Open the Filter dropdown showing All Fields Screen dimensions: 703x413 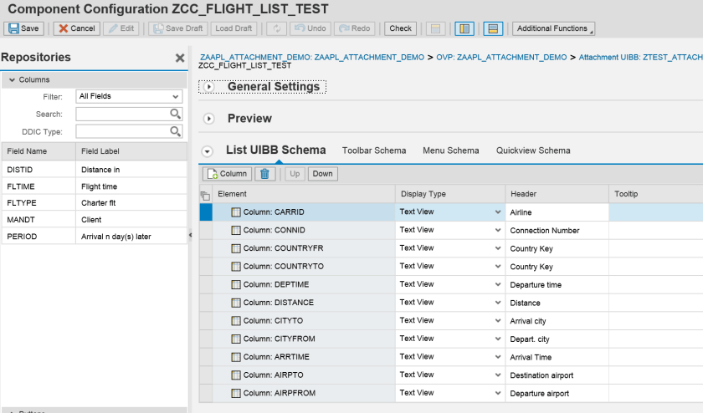click(x=129, y=96)
